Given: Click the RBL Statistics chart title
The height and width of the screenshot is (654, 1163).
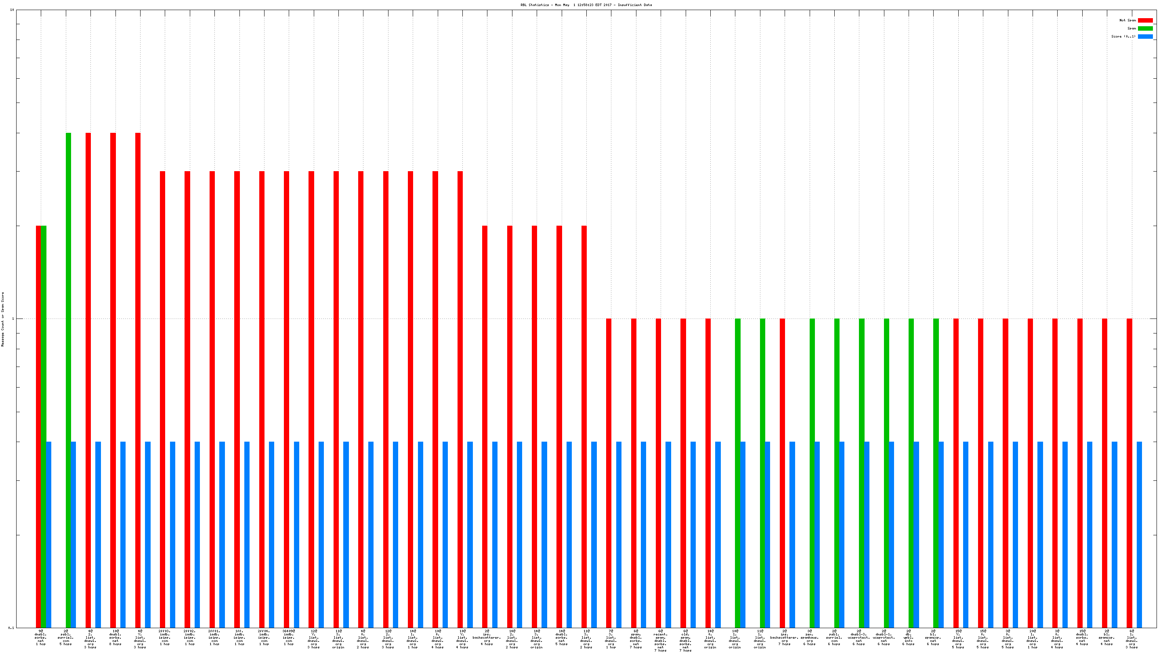Looking at the screenshot, I should pos(586,5).
